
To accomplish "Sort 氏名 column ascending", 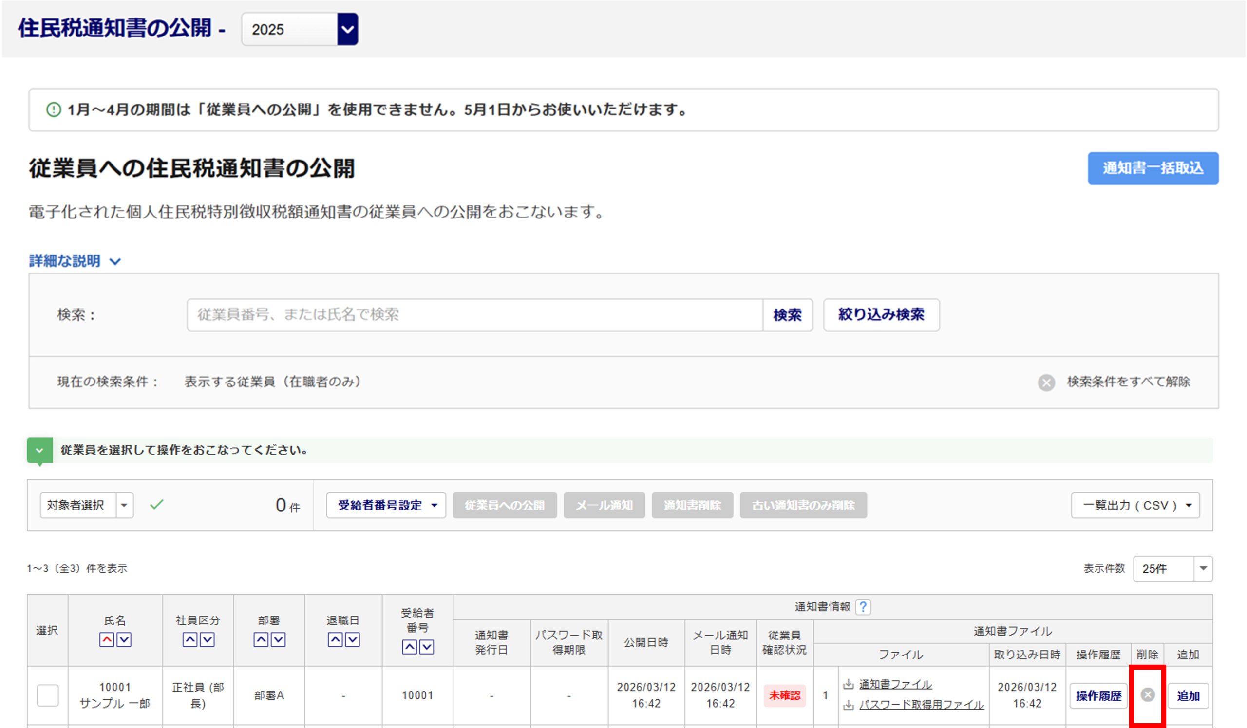I will pyautogui.click(x=106, y=639).
